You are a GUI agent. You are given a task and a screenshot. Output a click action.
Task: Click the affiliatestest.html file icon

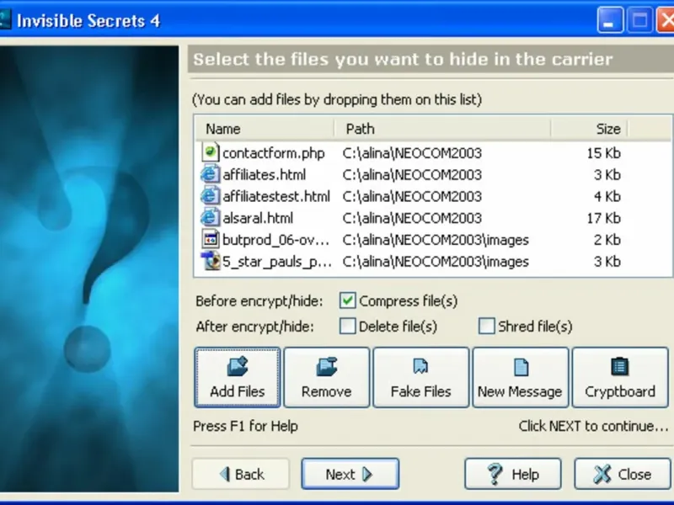[210, 196]
